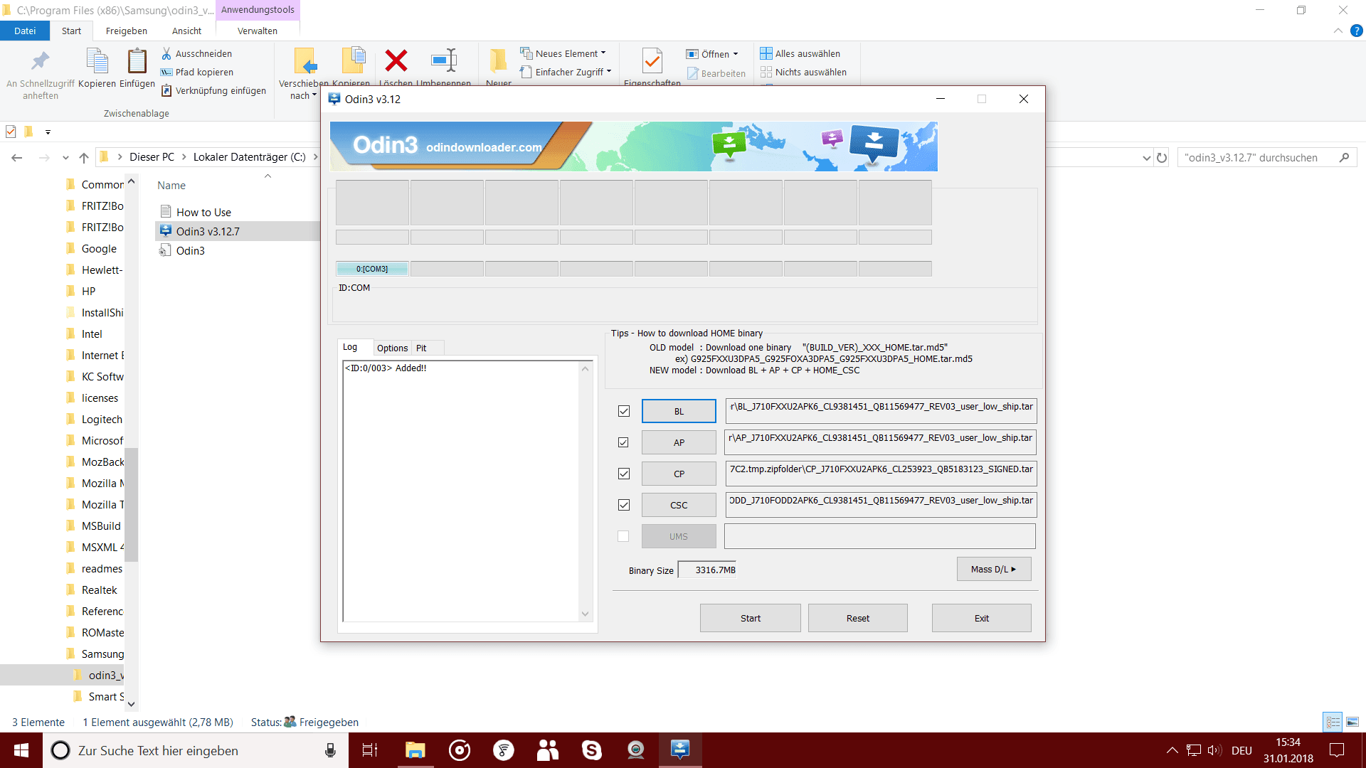Click the microphone icon in search box
The width and height of the screenshot is (1366, 768).
pos(330,750)
